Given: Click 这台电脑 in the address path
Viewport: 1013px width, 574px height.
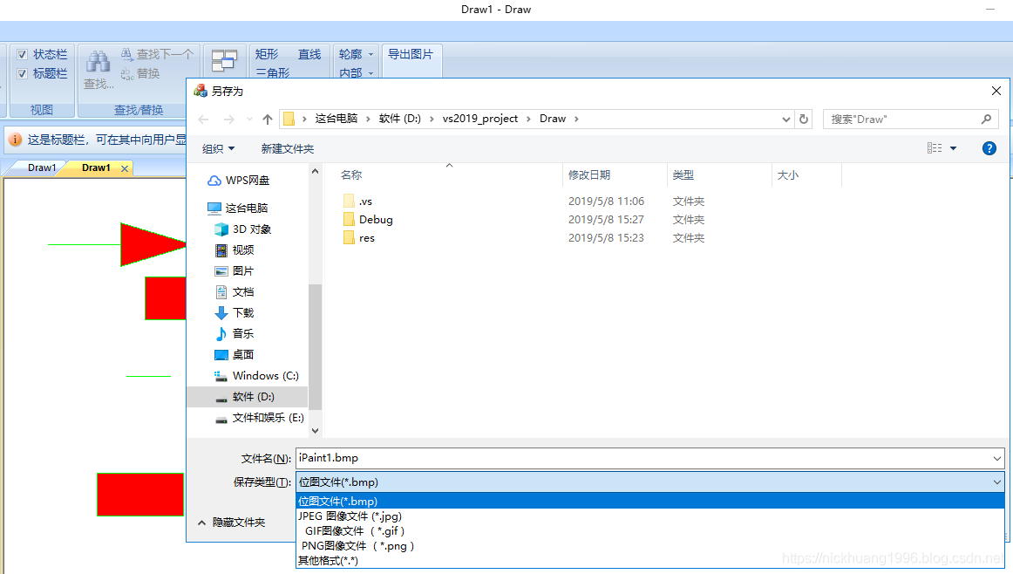Looking at the screenshot, I should tap(336, 119).
